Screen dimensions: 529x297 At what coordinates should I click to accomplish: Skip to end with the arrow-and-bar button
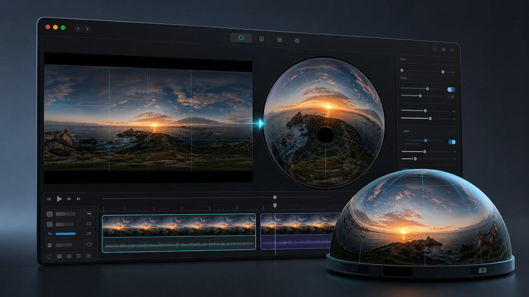point(78,199)
